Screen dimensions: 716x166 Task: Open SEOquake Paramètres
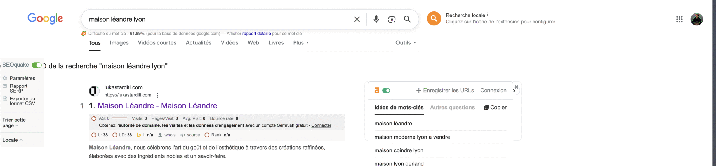pos(22,78)
